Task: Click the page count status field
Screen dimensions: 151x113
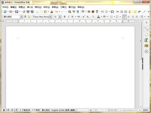Action: [10, 110]
